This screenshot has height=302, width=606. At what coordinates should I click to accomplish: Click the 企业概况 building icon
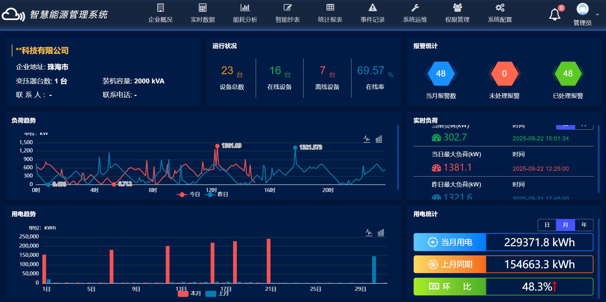[x=160, y=7]
